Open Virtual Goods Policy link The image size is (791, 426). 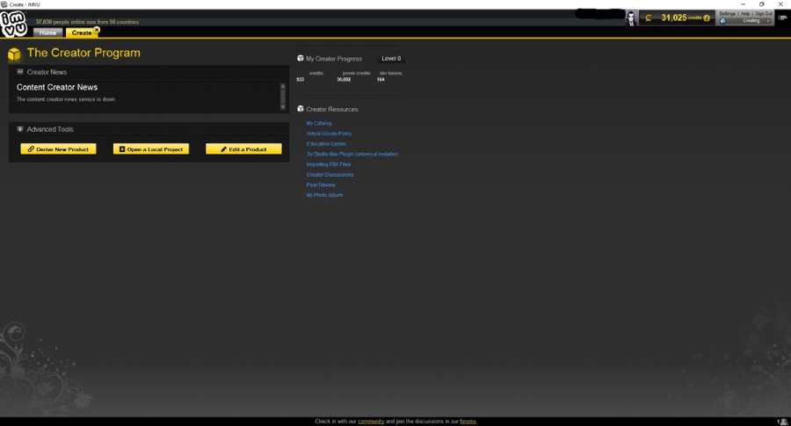(329, 134)
